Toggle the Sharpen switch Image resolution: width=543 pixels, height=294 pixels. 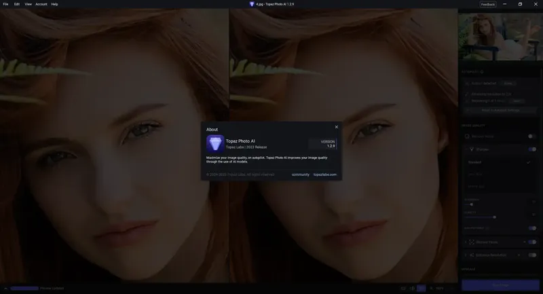[532, 149]
